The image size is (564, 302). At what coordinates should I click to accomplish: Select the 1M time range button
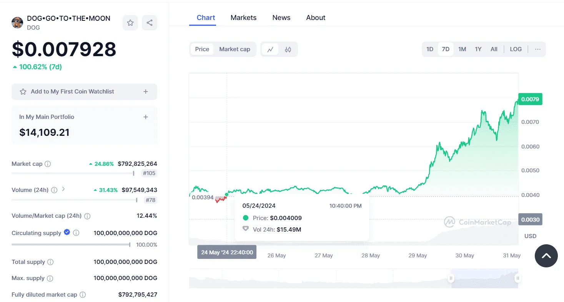point(462,49)
